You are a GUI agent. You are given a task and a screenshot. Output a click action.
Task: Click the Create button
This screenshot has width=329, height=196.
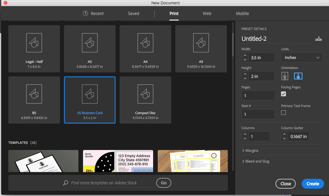tap(313, 184)
